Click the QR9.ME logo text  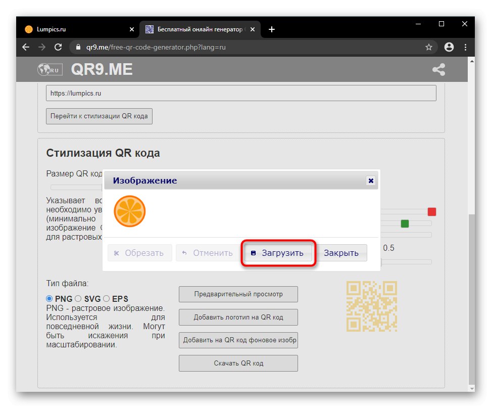[x=102, y=69]
